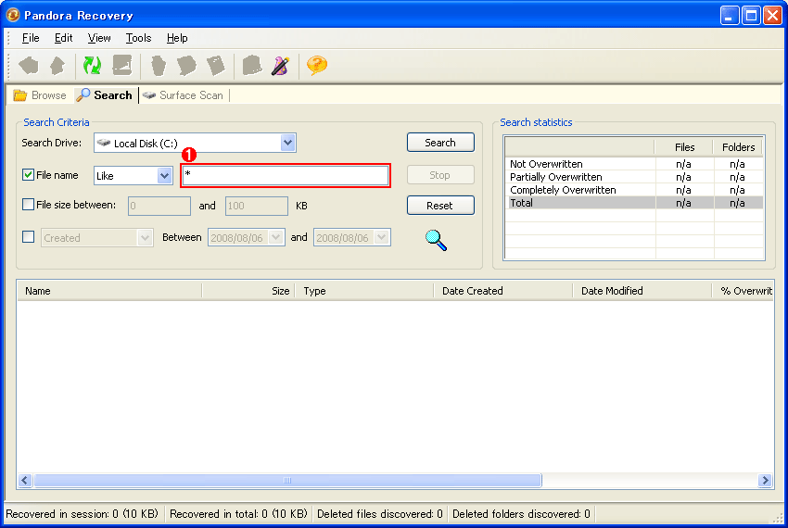Enable the File size between checkbox
This screenshot has width=788, height=528.
pos(28,205)
